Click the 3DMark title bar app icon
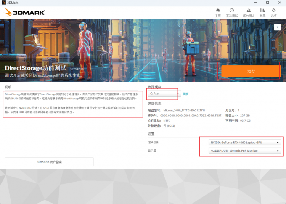The image size is (286, 204). (x=4, y=3)
